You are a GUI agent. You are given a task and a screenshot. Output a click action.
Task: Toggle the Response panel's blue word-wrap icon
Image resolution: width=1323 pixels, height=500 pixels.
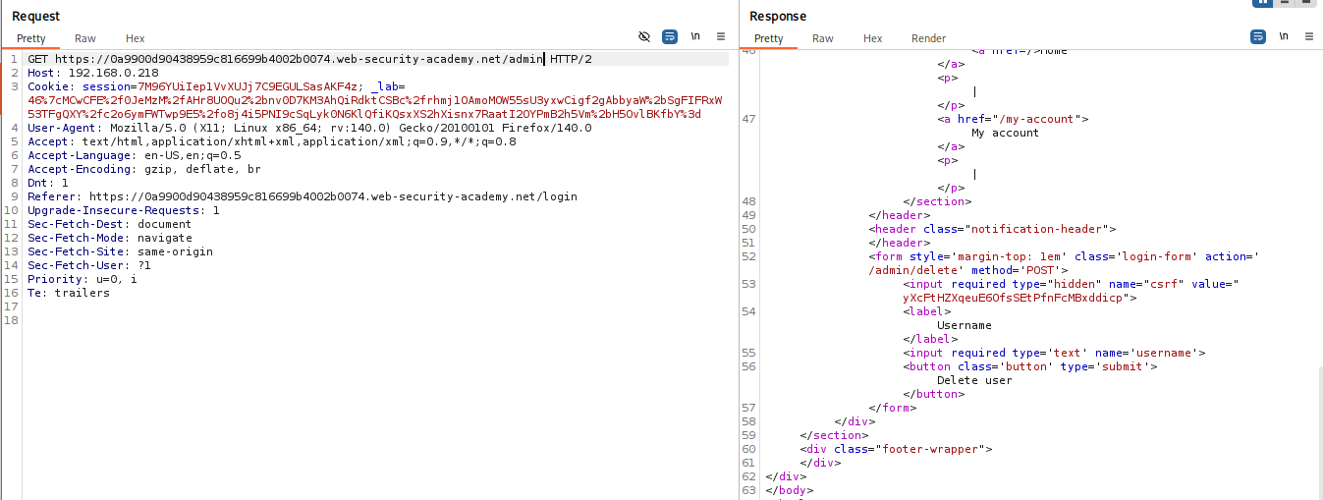tap(1258, 36)
